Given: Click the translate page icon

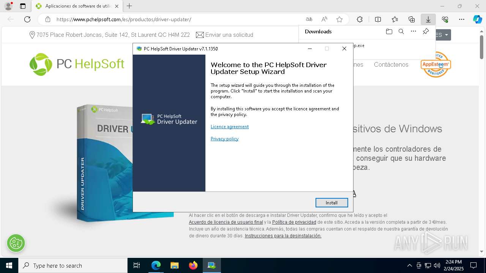Looking at the screenshot, I should tap(309, 19).
